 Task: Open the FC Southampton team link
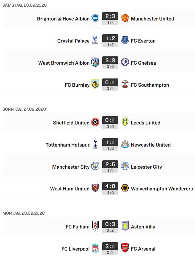coord(150,85)
